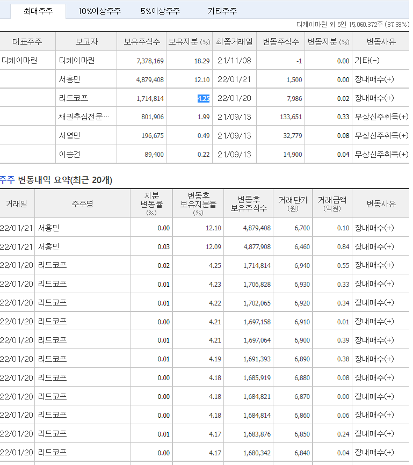413x465 pixels.
Task: Click the trade amount 0.84
Action: pos(343,247)
